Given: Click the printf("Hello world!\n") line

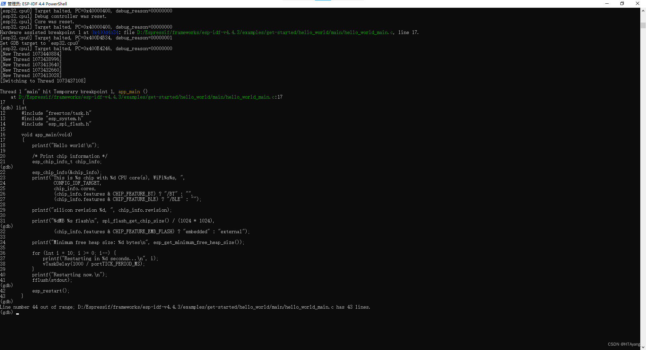Looking at the screenshot, I should 66,145.
